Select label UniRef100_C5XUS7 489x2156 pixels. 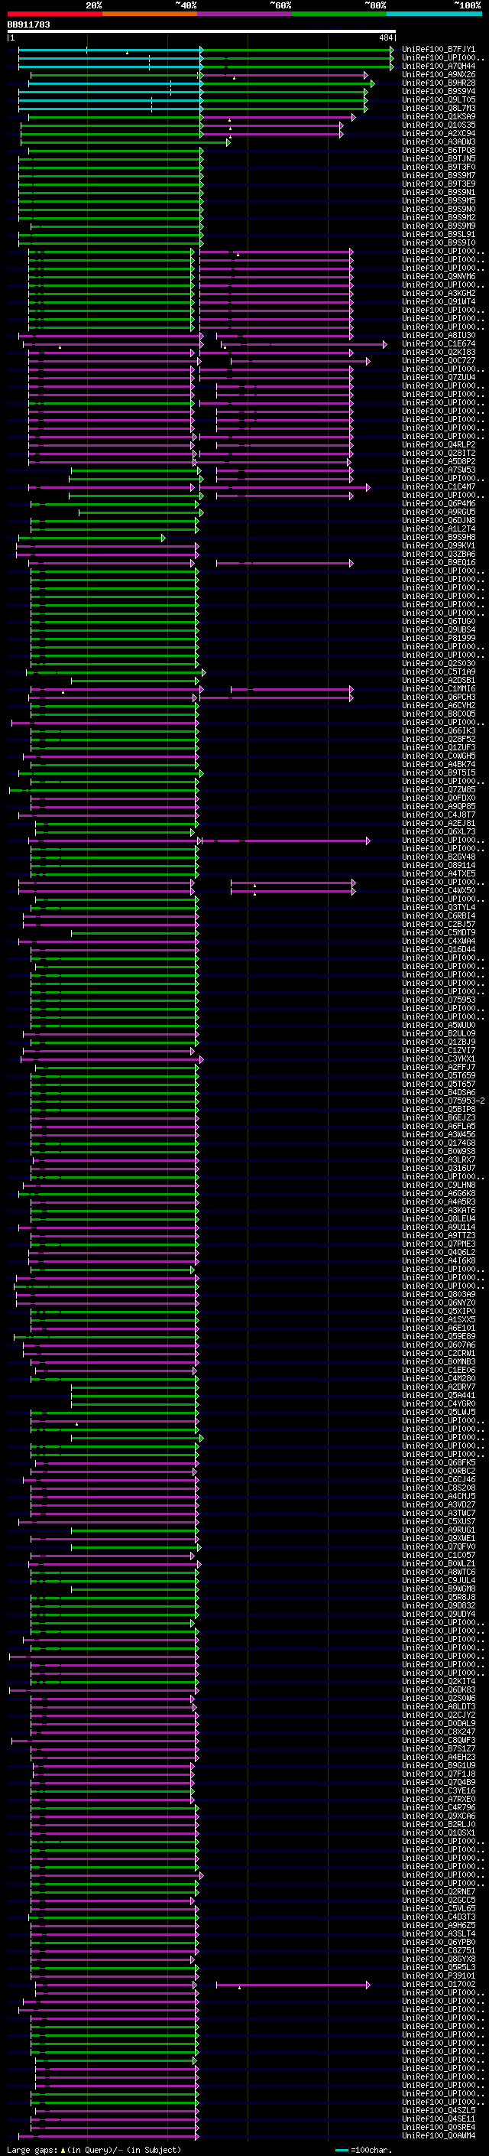pyautogui.click(x=438, y=1520)
